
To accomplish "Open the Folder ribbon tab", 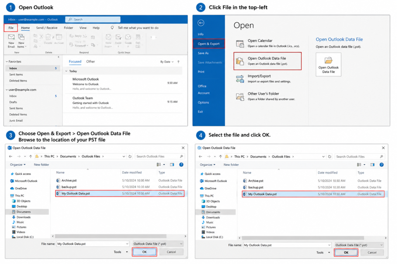I will click(x=68, y=28).
